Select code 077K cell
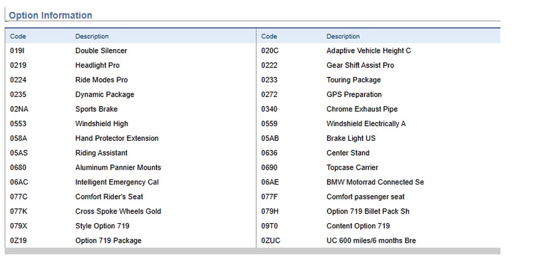 point(19,211)
